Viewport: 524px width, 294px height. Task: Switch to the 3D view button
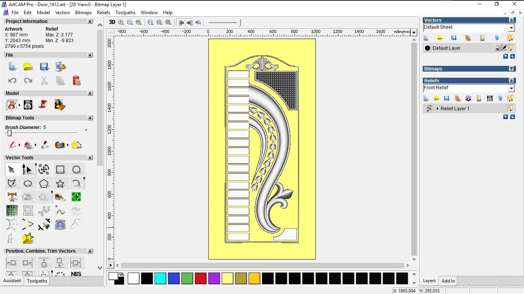click(112, 22)
